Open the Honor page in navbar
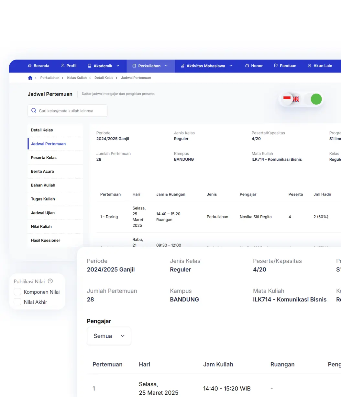The image size is (341, 397). point(254,66)
